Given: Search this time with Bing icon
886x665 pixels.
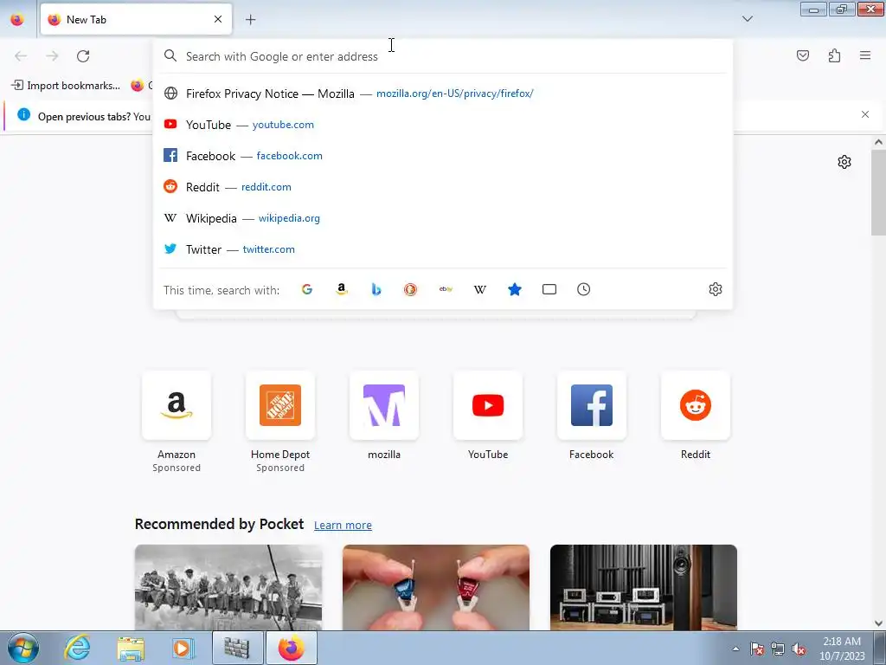Looking at the screenshot, I should (x=376, y=289).
